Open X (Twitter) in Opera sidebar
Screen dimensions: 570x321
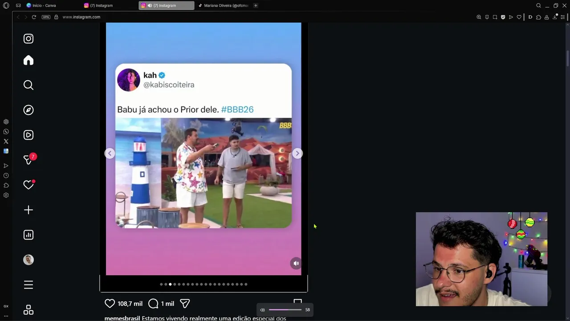coord(6,141)
